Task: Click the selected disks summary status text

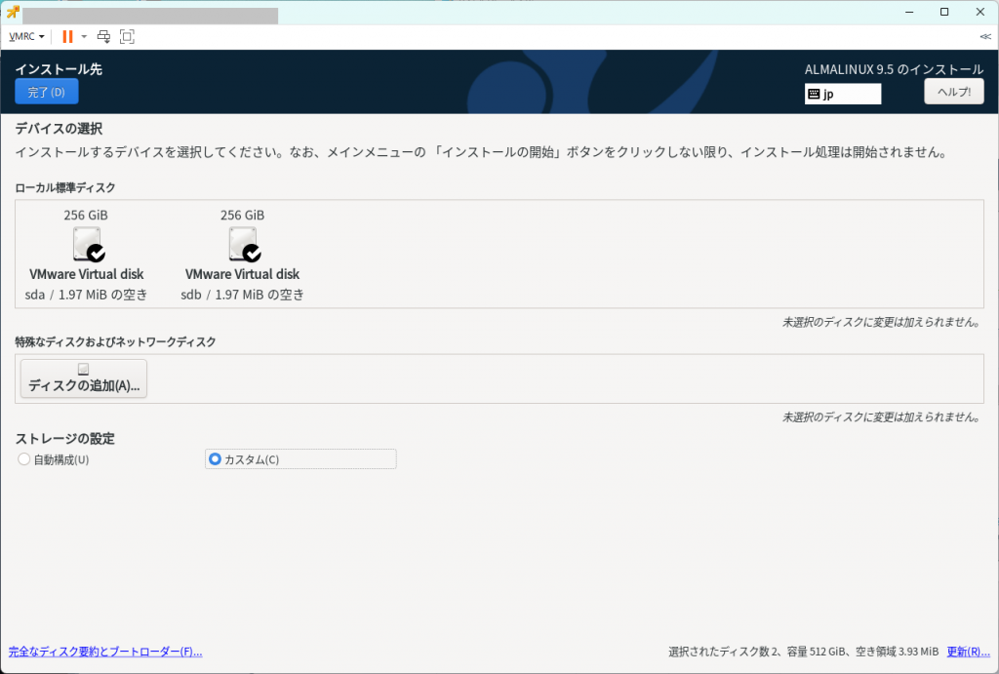Action: 804,652
